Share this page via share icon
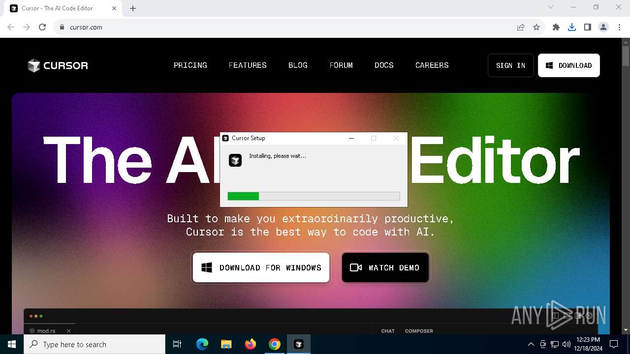The height and width of the screenshot is (354, 630). [521, 27]
